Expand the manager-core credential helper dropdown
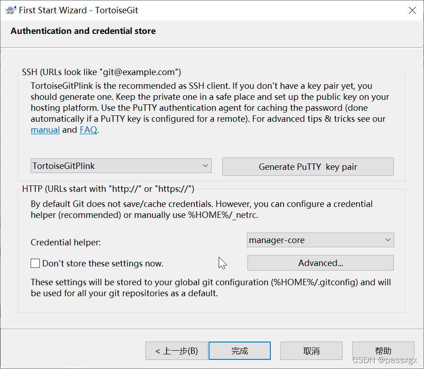424x369 pixels. click(321, 240)
